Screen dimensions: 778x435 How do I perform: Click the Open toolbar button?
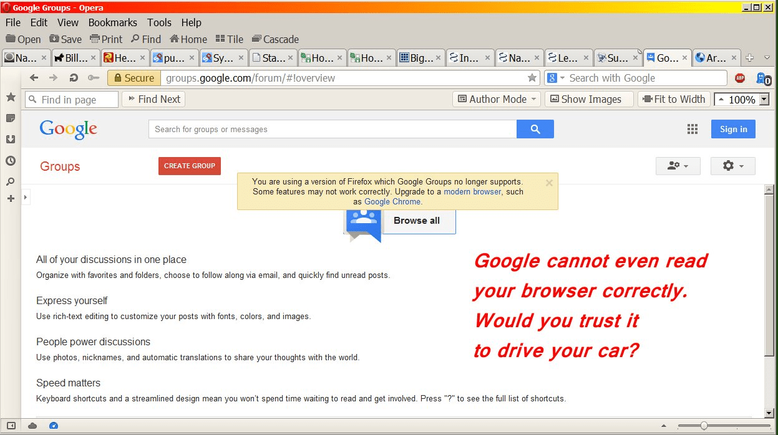point(23,39)
